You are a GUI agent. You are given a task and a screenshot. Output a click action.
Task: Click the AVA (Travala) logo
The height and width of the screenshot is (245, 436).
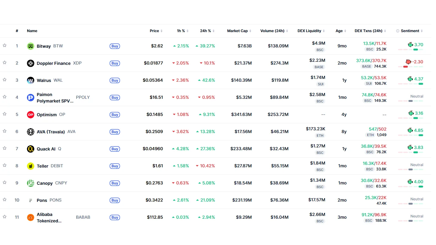pos(31,132)
